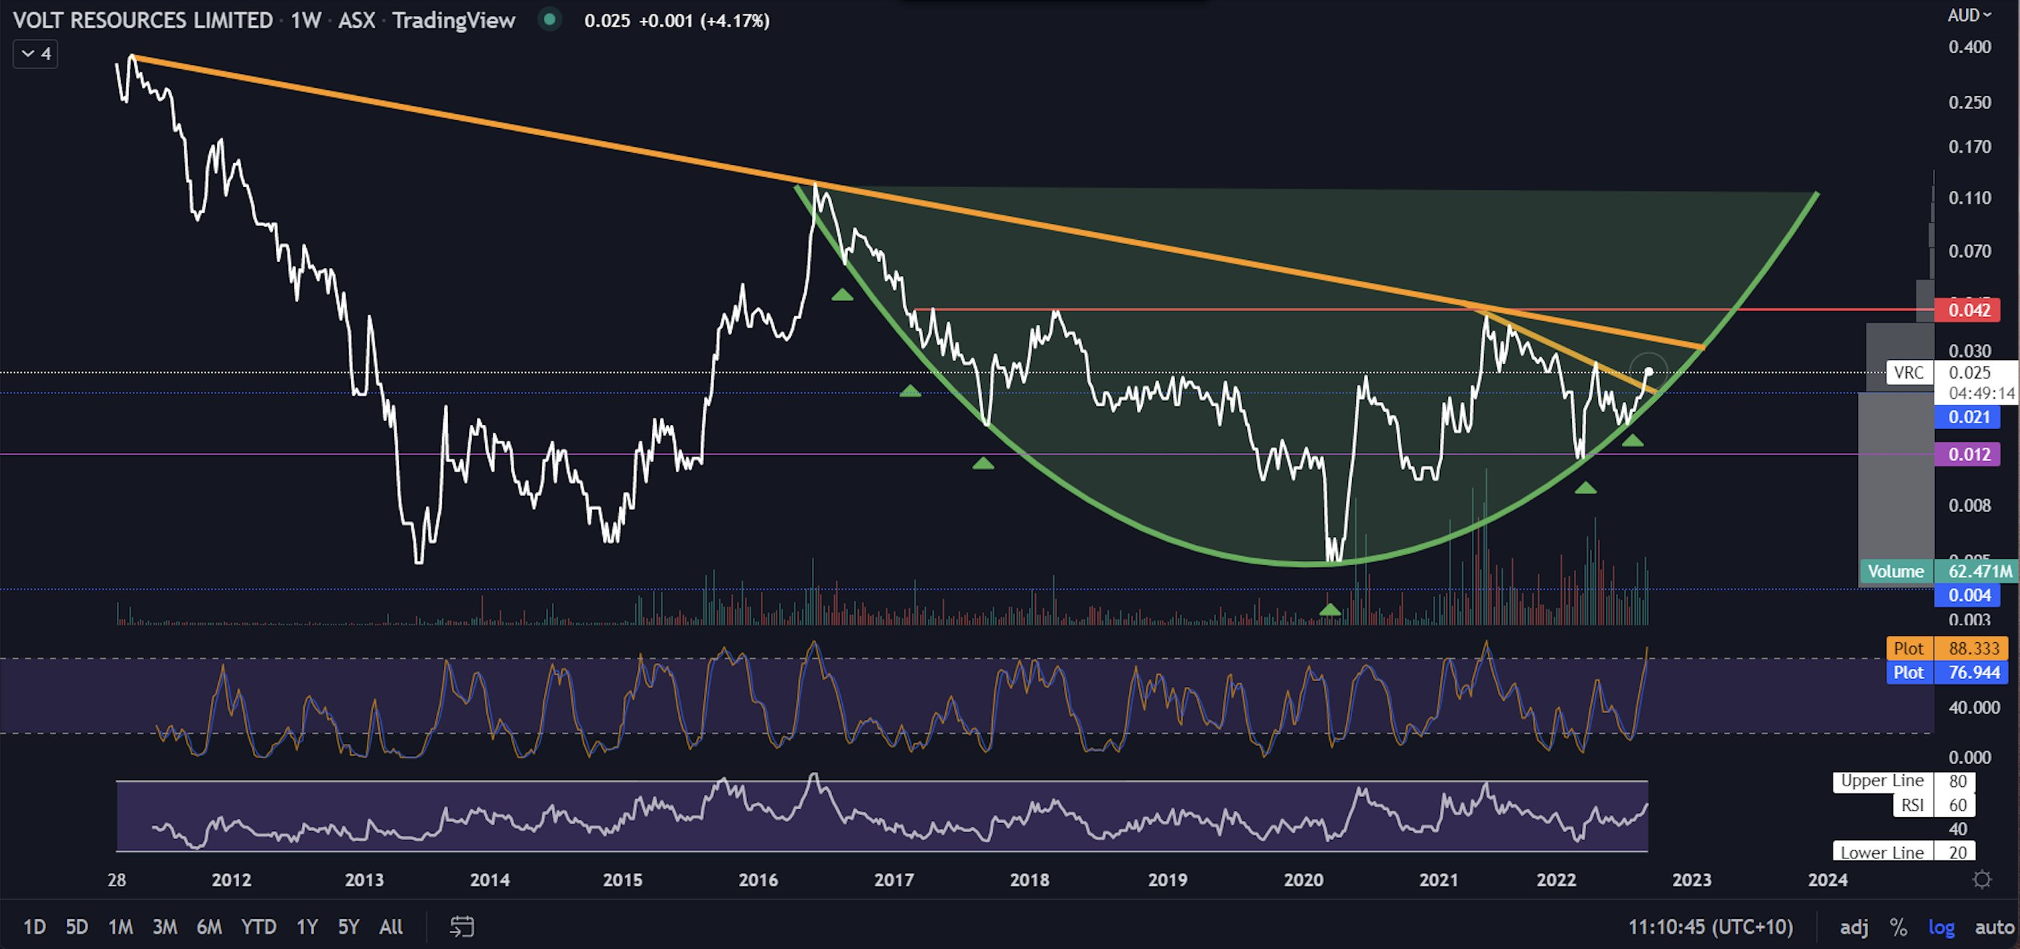Click the 5D range button
Screen dimensions: 2020x949
point(76,927)
